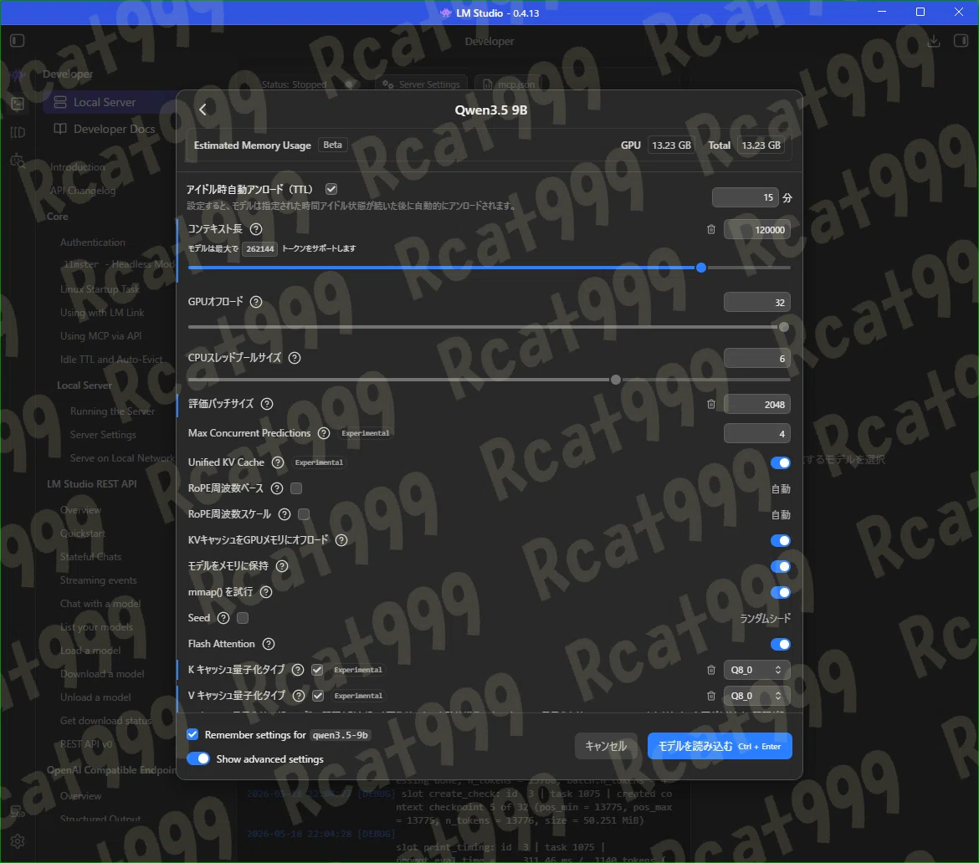Open CPU thread pool size help icon
The image size is (979, 863).
tap(295, 358)
